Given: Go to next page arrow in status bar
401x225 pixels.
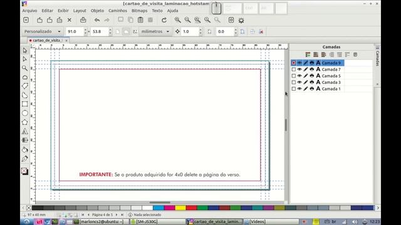Looking at the screenshot, I should tap(117, 215).
